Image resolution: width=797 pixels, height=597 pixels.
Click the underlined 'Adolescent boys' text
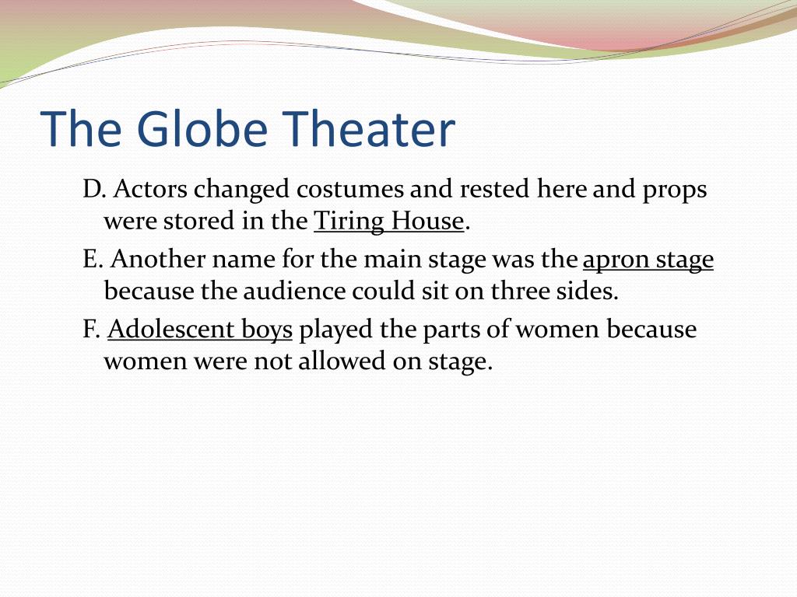[x=200, y=330]
